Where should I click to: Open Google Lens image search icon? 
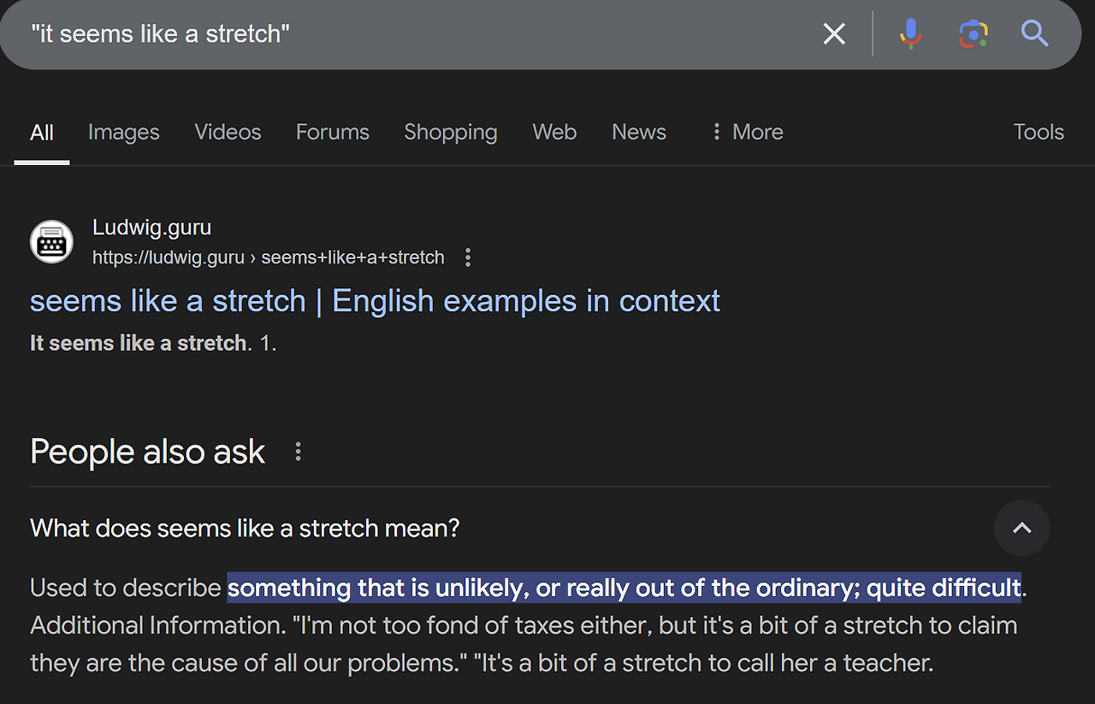974,34
